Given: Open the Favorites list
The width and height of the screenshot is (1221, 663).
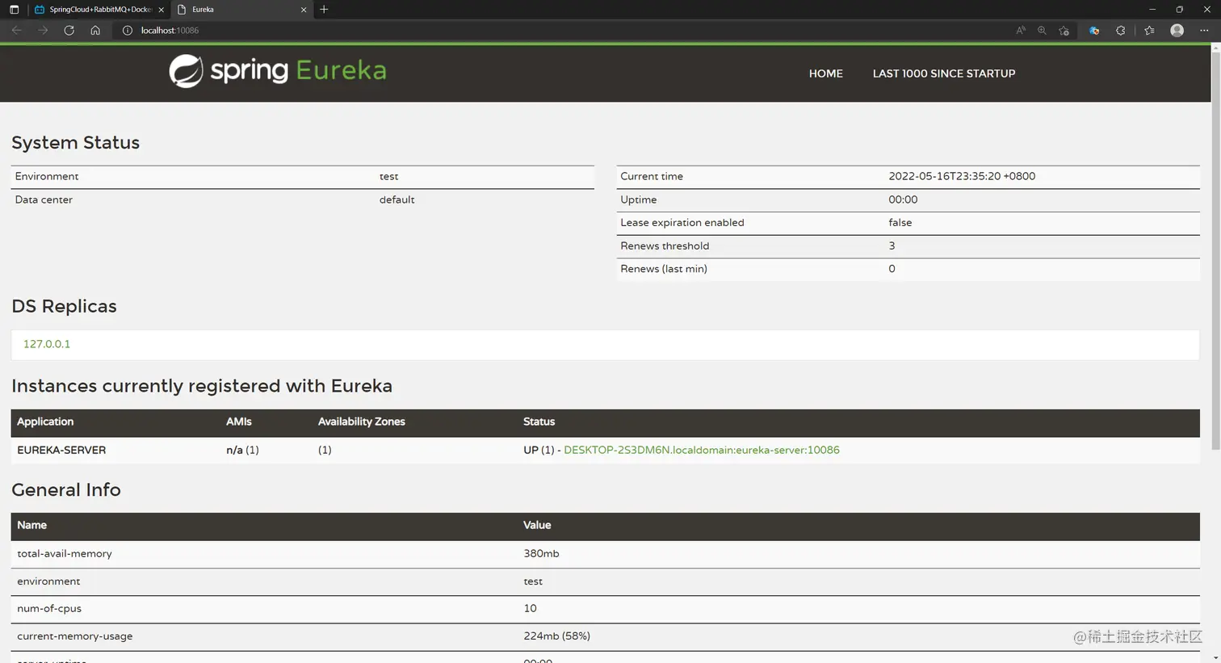Looking at the screenshot, I should (x=1149, y=31).
